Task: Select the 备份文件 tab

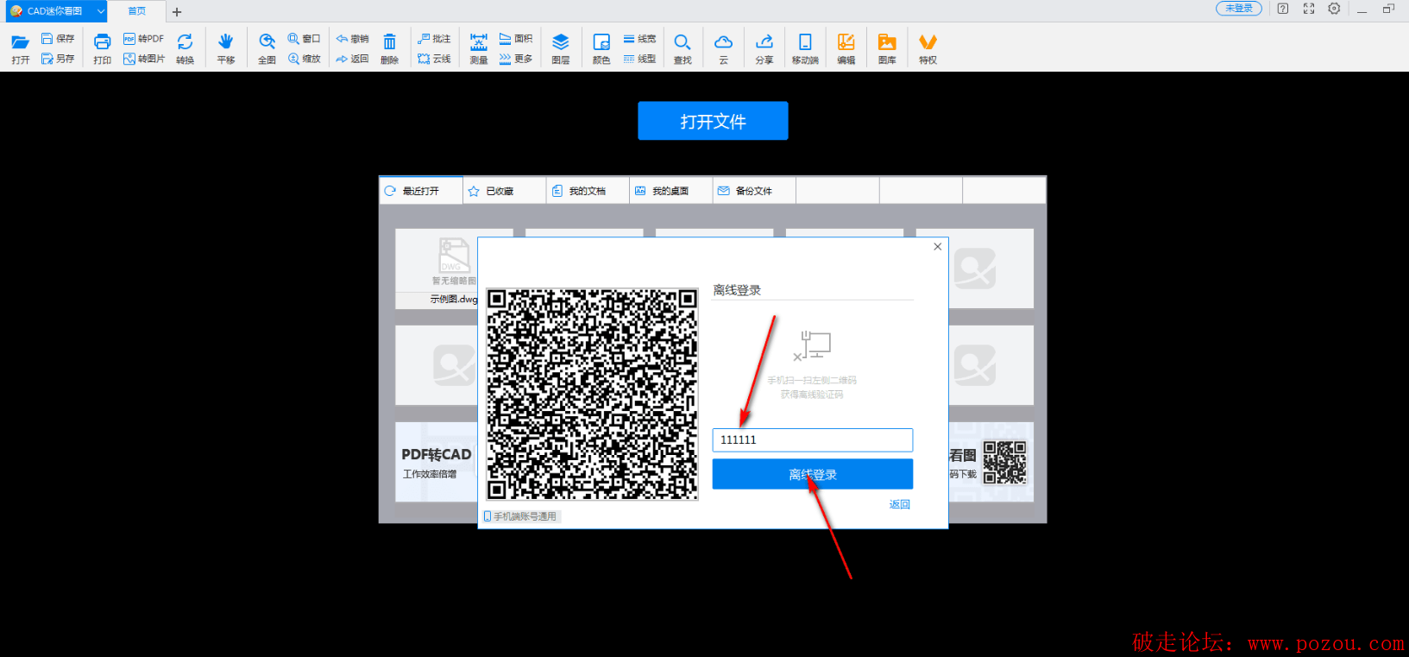Action: tap(754, 191)
